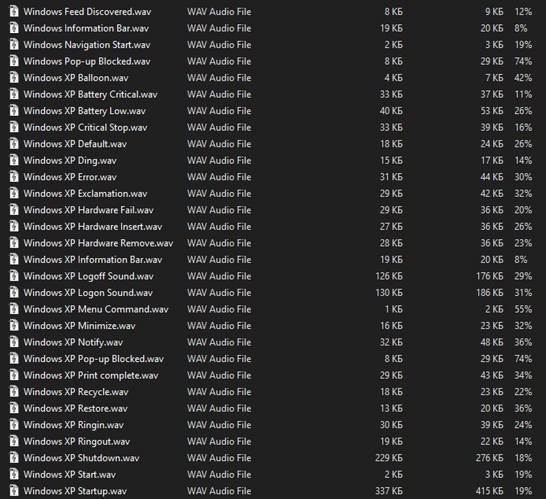Click the file name Windows XP Notify.wav
The width and height of the screenshot is (546, 499).
[73, 342]
